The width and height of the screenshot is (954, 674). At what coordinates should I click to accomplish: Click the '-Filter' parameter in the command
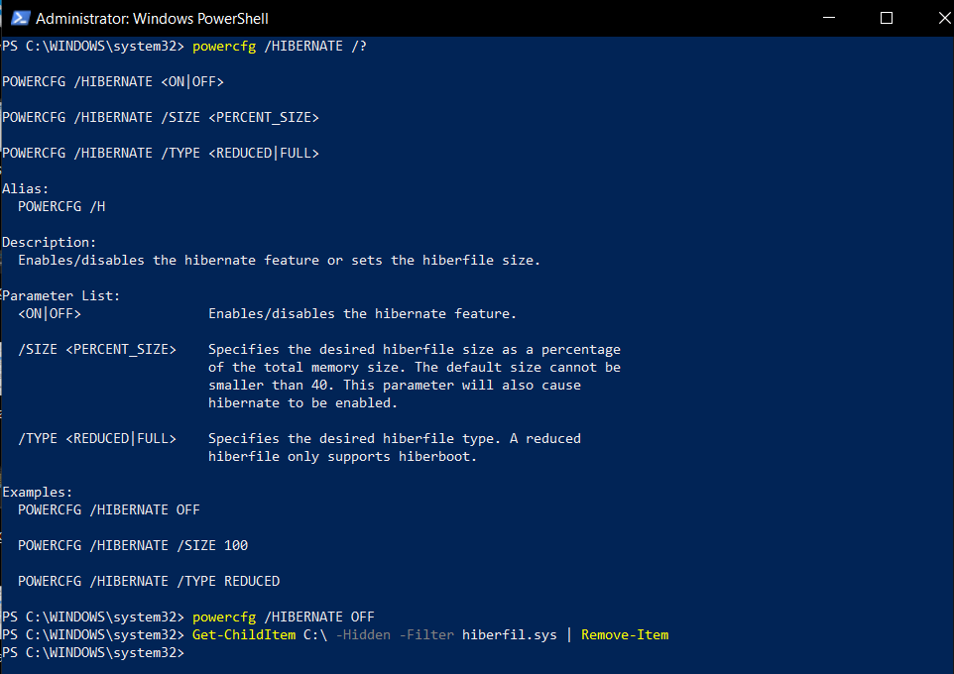(426, 635)
